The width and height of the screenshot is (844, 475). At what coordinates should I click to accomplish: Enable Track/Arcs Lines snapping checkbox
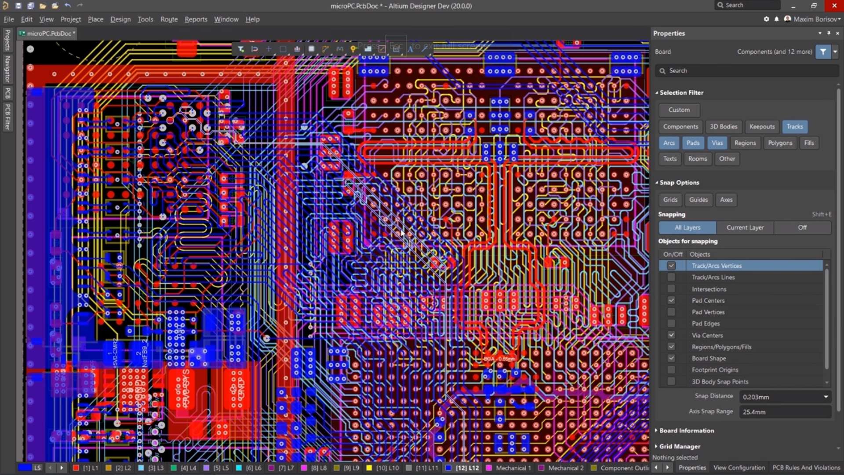pyautogui.click(x=671, y=277)
